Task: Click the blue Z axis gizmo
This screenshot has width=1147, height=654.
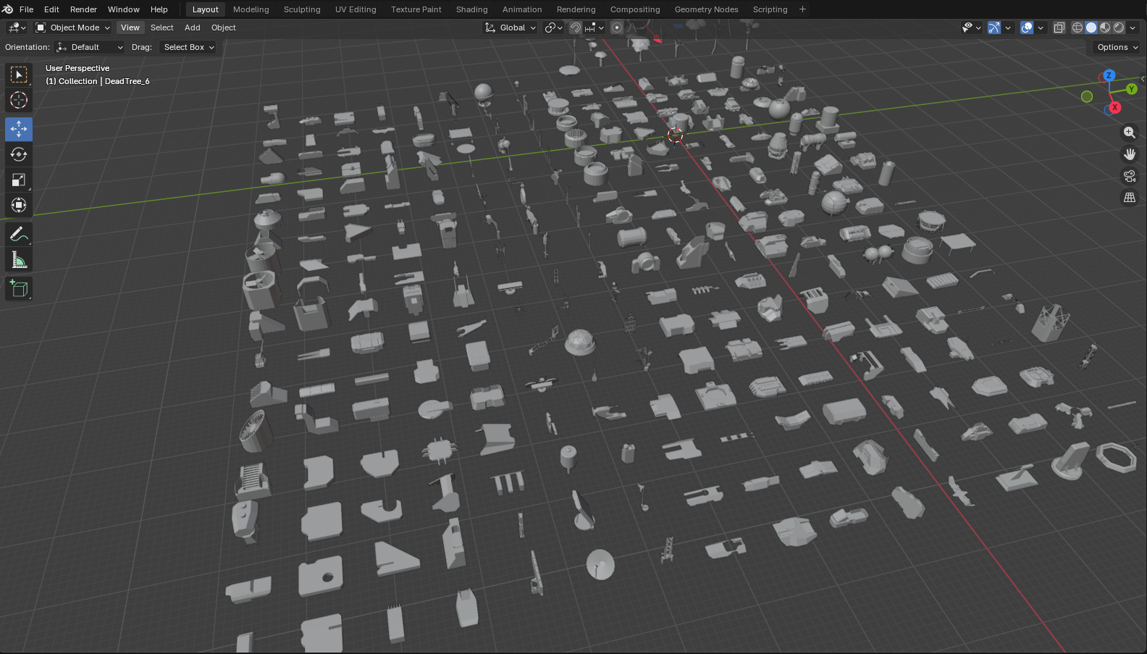Action: (1109, 75)
